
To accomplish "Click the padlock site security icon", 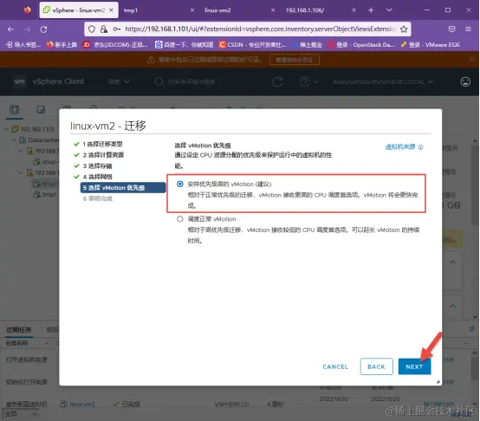I will click(x=104, y=29).
